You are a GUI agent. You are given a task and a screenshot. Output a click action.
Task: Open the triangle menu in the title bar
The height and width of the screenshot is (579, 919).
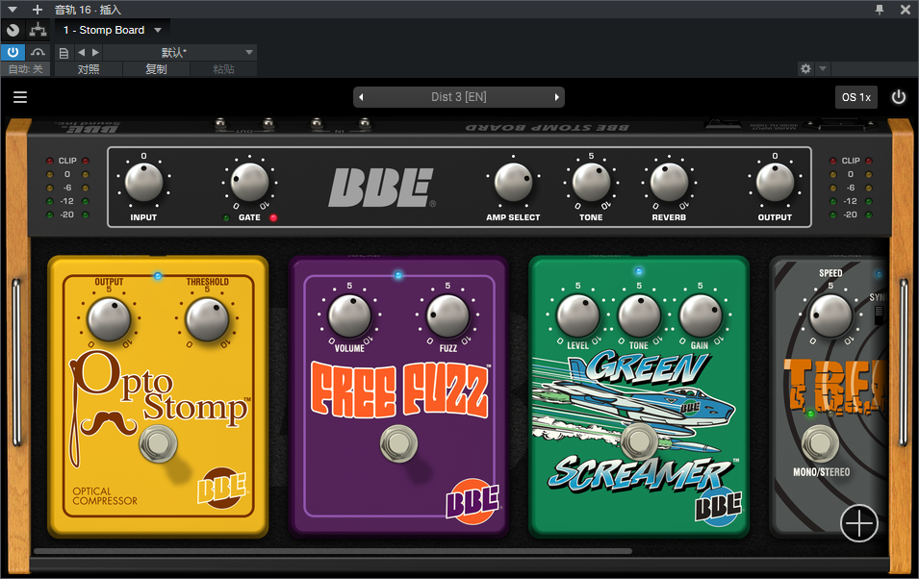click(x=13, y=10)
